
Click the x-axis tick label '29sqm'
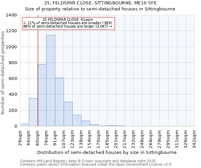tap(20, 138)
